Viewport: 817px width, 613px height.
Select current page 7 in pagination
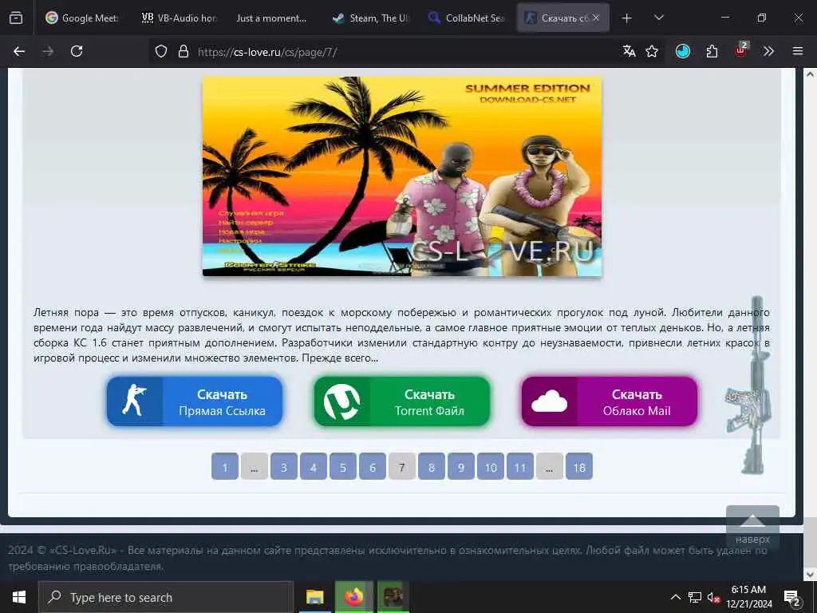pos(402,466)
